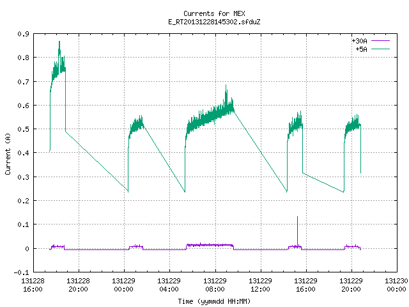Viewport: 409px width, 307px height.
Task: Click the 131229 12:00 x-axis tick label
Action: [260, 285]
